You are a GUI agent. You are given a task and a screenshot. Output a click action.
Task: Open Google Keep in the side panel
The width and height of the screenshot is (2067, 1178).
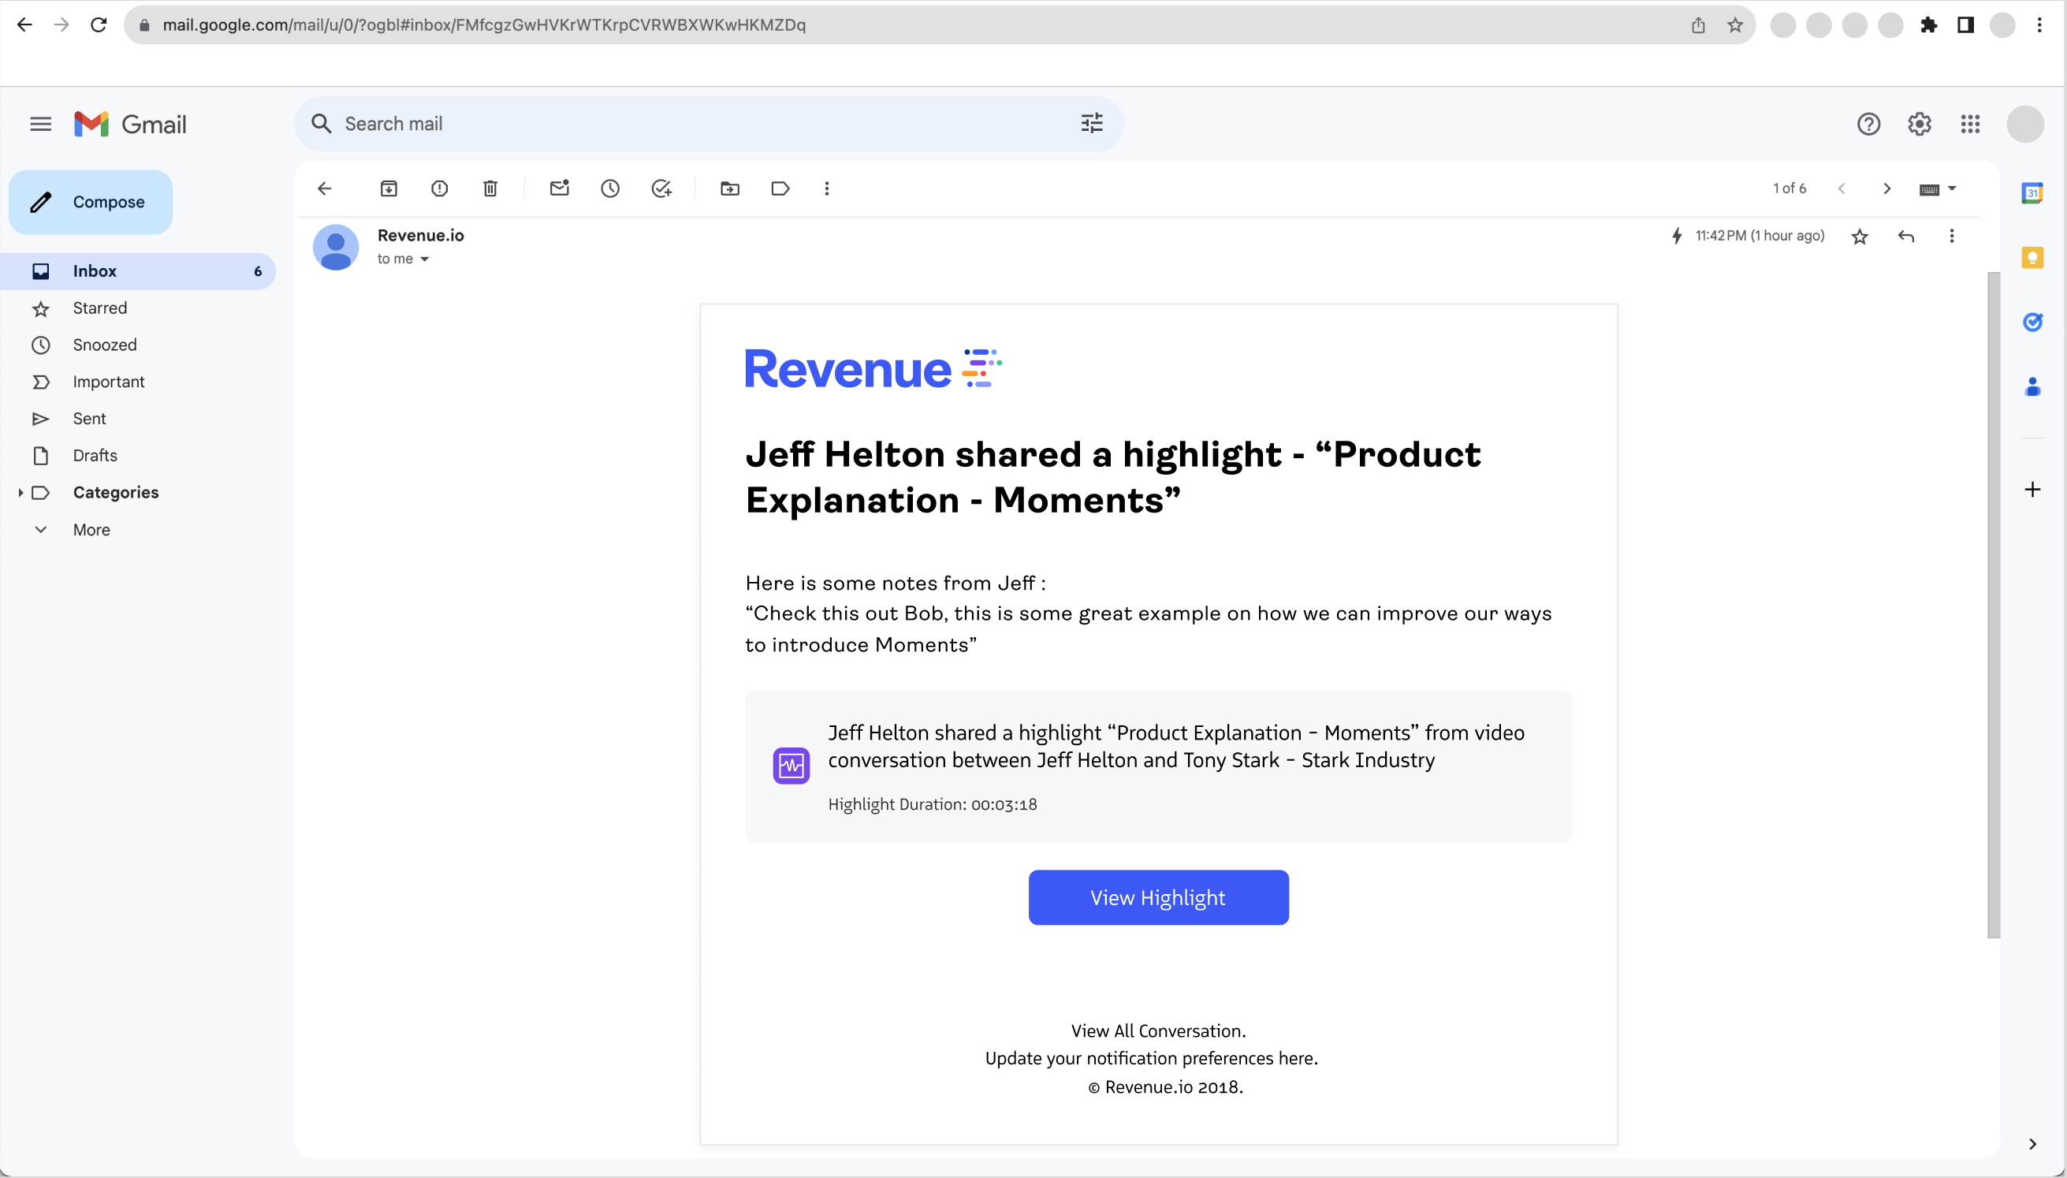2034,257
